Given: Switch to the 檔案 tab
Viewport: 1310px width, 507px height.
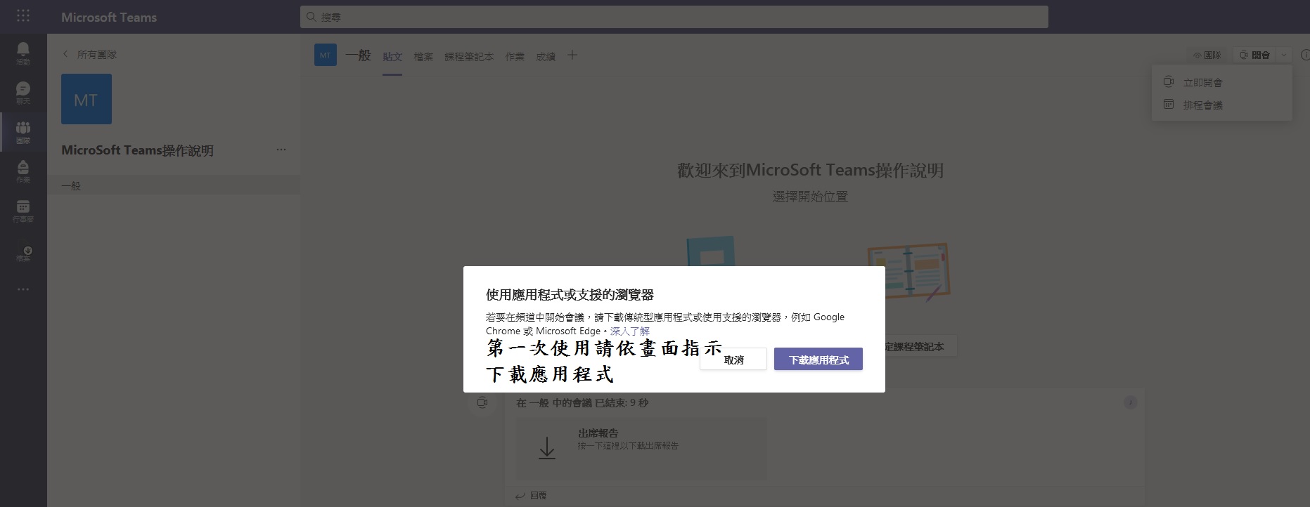Looking at the screenshot, I should click(423, 56).
